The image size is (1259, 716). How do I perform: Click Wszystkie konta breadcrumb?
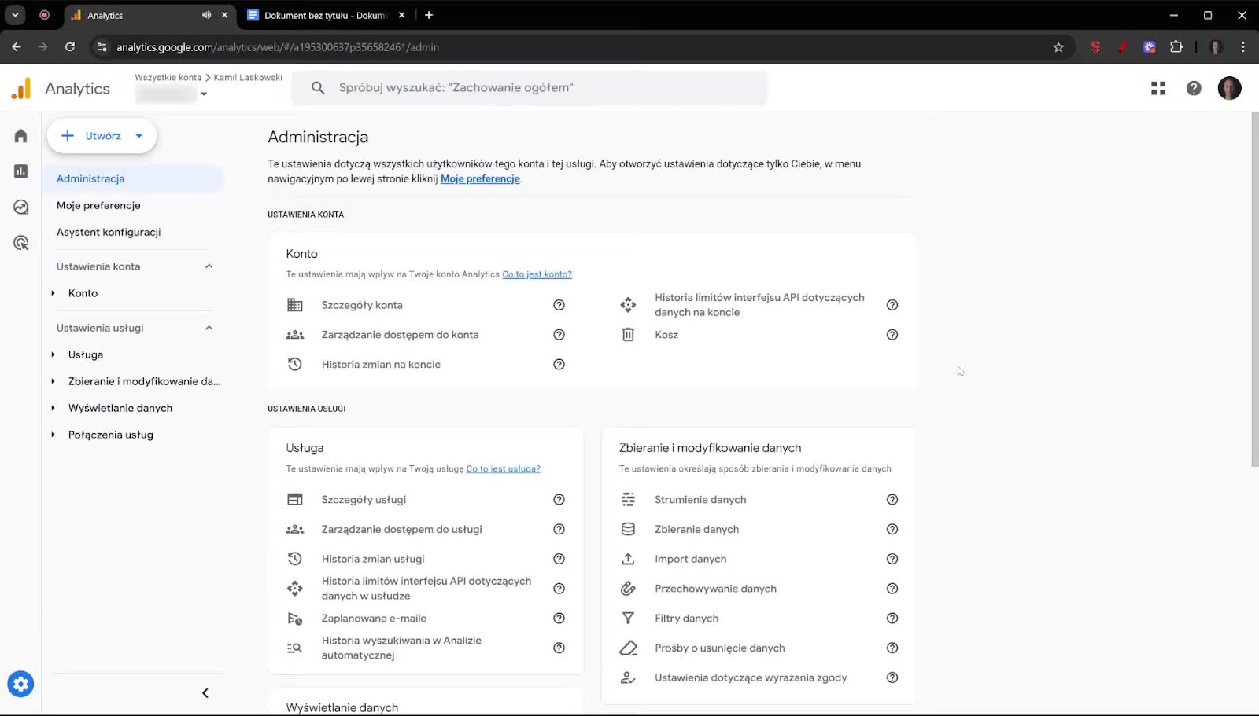(x=168, y=78)
